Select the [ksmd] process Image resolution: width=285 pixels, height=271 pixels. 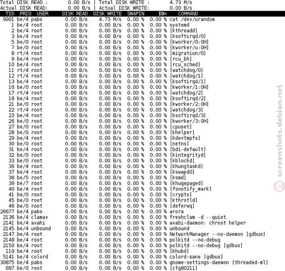[143, 178]
